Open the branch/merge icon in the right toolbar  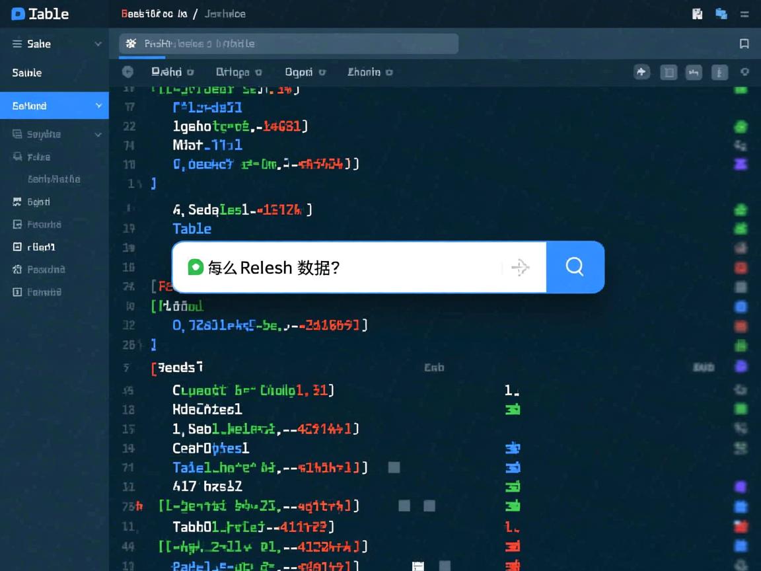pyautogui.click(x=694, y=72)
